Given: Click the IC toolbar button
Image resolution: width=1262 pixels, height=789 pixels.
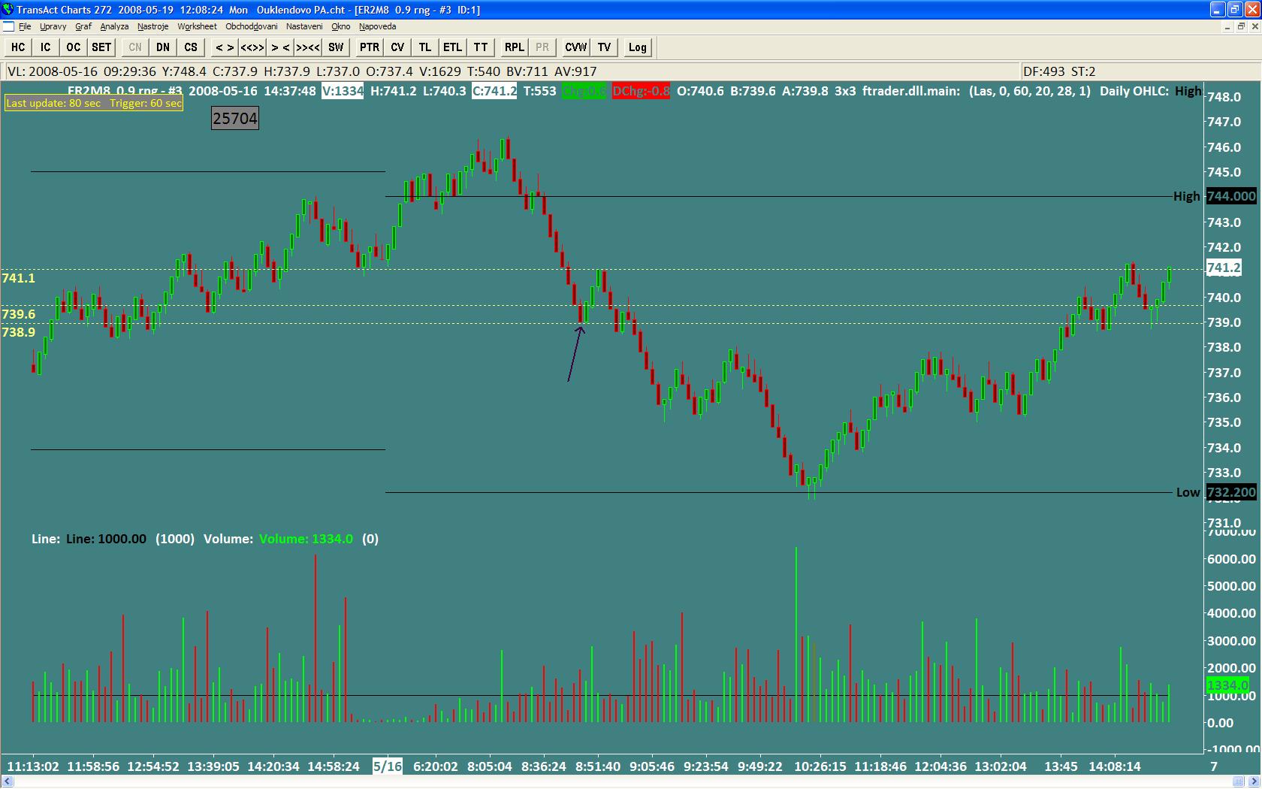Looking at the screenshot, I should (x=46, y=47).
